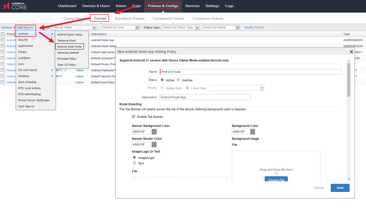Click the Search by Name magnifier icon
This screenshot has width=366, height=209.
pyautogui.click(x=238, y=27)
